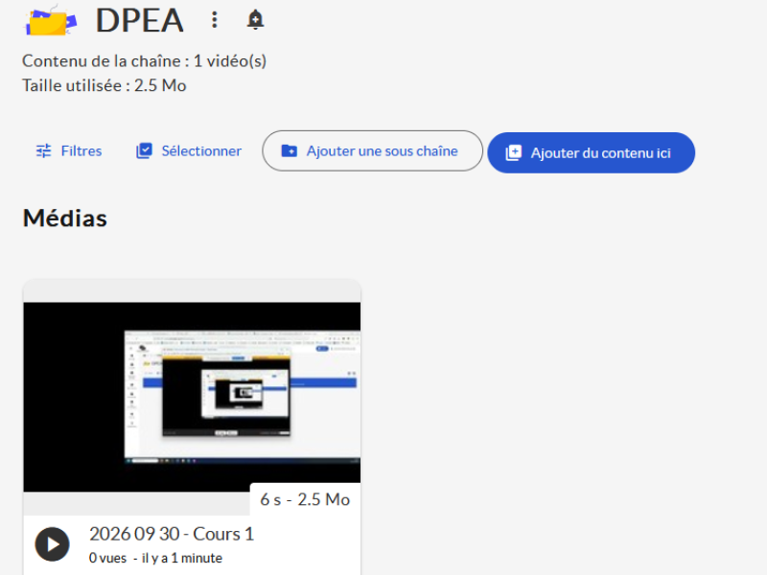The image size is (767, 575).
Task: Play the video 2026 09 30 - Cours 1
Action: tap(52, 544)
